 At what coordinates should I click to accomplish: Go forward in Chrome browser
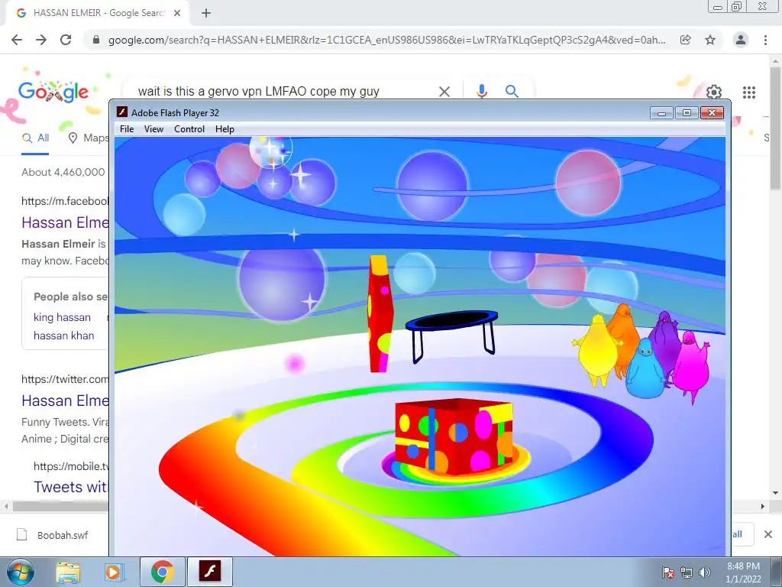[x=41, y=40]
